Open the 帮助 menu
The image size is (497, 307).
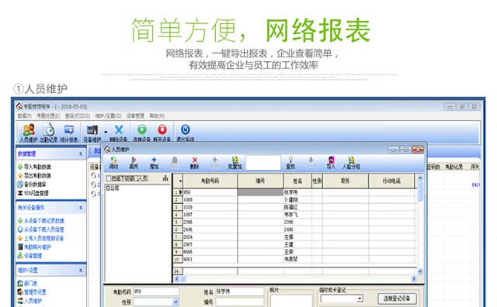[157, 116]
